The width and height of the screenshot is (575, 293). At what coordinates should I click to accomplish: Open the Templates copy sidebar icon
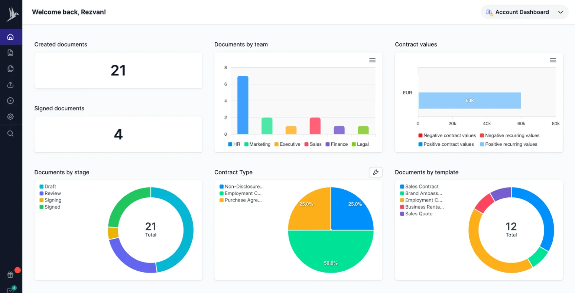[10, 69]
